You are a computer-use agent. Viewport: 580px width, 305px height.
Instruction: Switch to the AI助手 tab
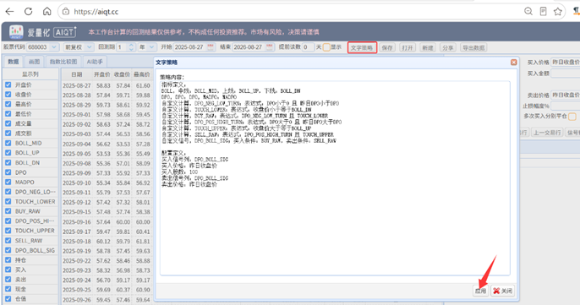[x=95, y=62]
